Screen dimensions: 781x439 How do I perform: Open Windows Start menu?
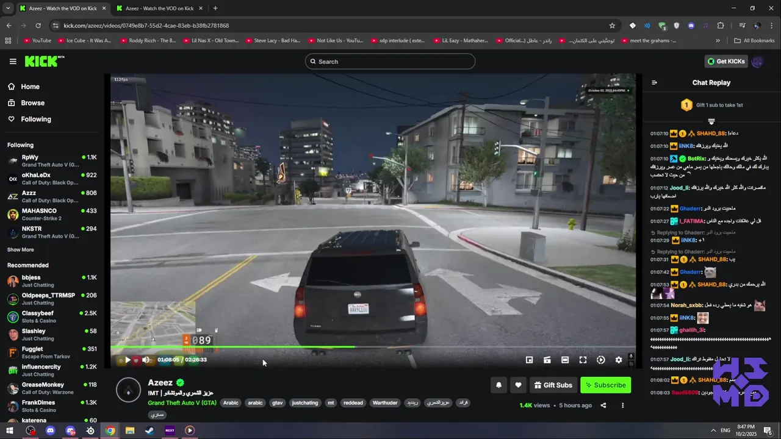tap(10, 430)
